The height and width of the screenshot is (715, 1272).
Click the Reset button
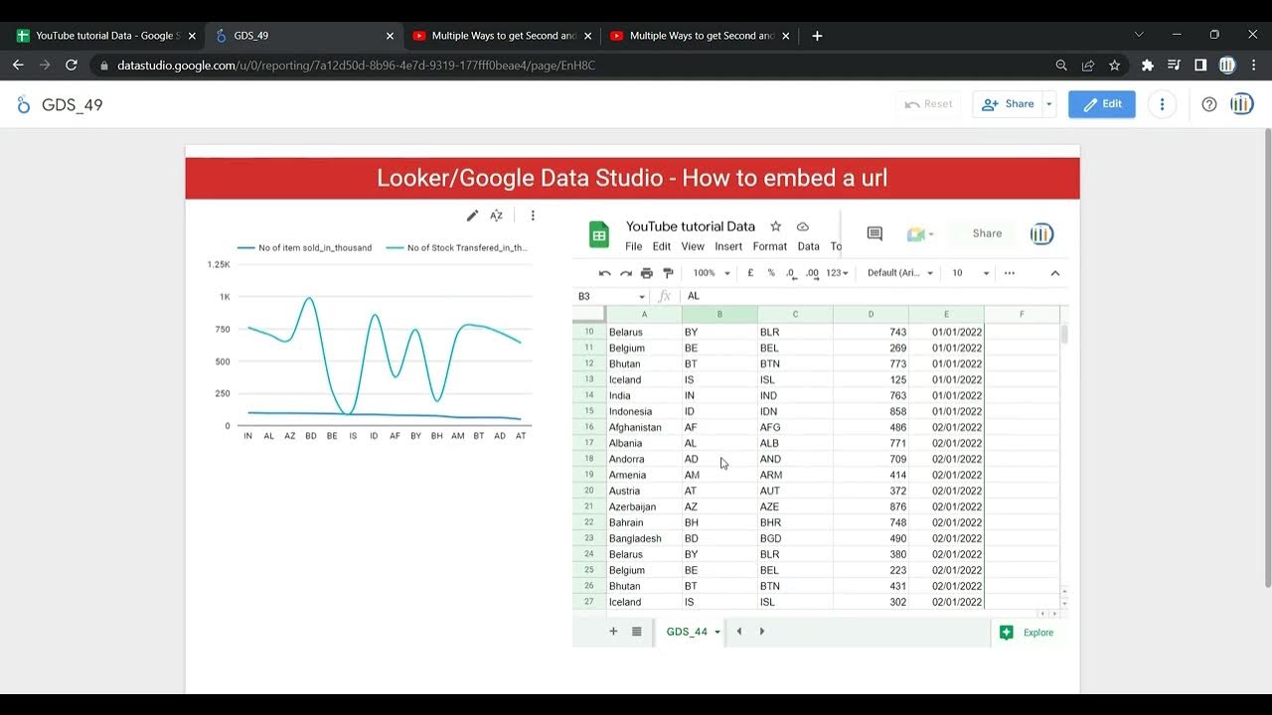(x=928, y=104)
